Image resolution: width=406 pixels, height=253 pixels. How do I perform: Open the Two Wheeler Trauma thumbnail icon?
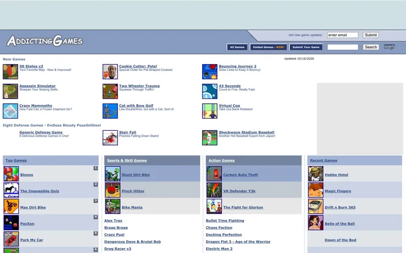pyautogui.click(x=110, y=91)
